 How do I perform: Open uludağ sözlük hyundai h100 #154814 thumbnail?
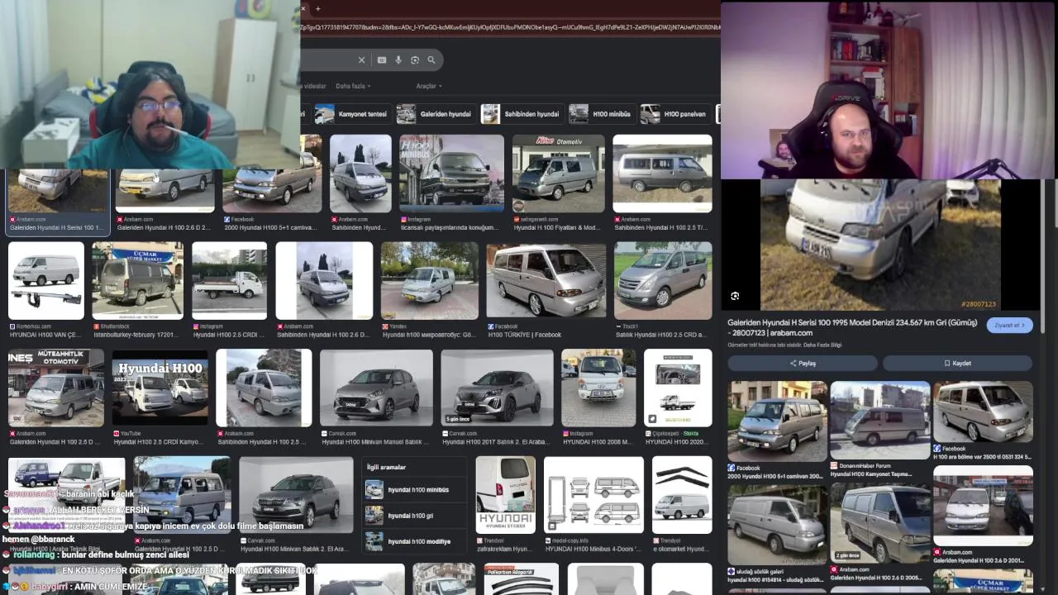tap(777, 524)
